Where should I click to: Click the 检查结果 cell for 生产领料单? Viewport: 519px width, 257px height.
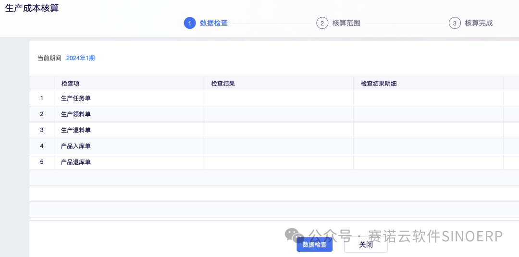click(279, 114)
